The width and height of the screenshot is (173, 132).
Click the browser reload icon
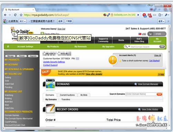pyautogui.click(x=15, y=15)
